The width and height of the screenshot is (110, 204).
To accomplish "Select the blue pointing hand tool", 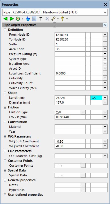I will 28,19.
